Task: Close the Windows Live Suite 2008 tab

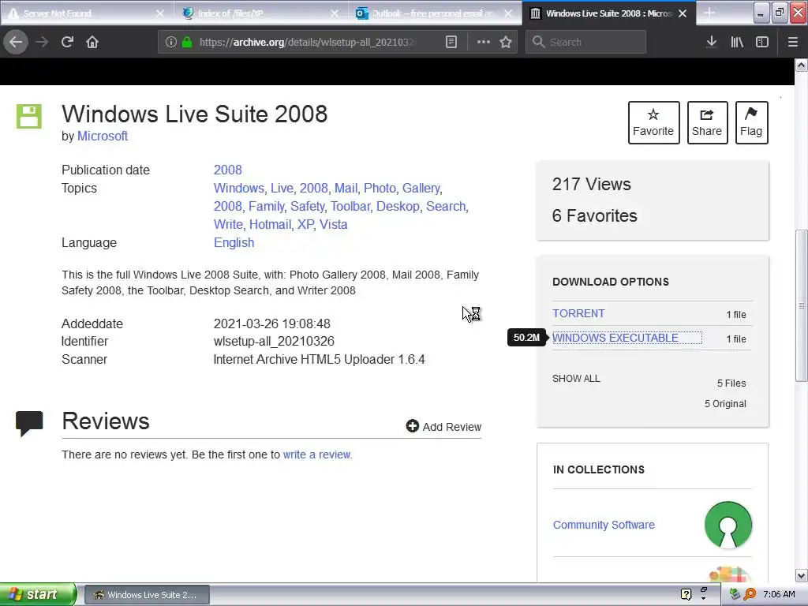Action: point(683,13)
